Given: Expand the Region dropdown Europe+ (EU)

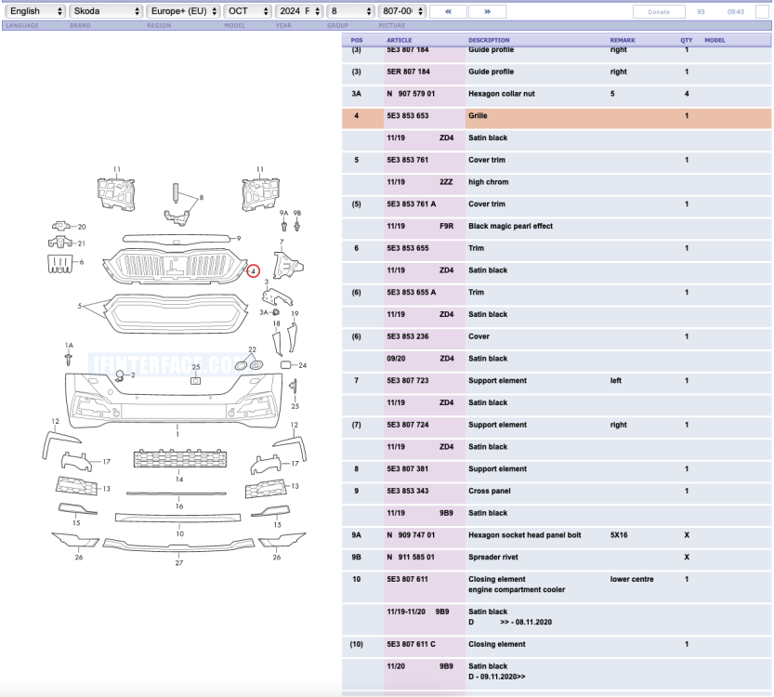Looking at the screenshot, I should pyautogui.click(x=183, y=11).
